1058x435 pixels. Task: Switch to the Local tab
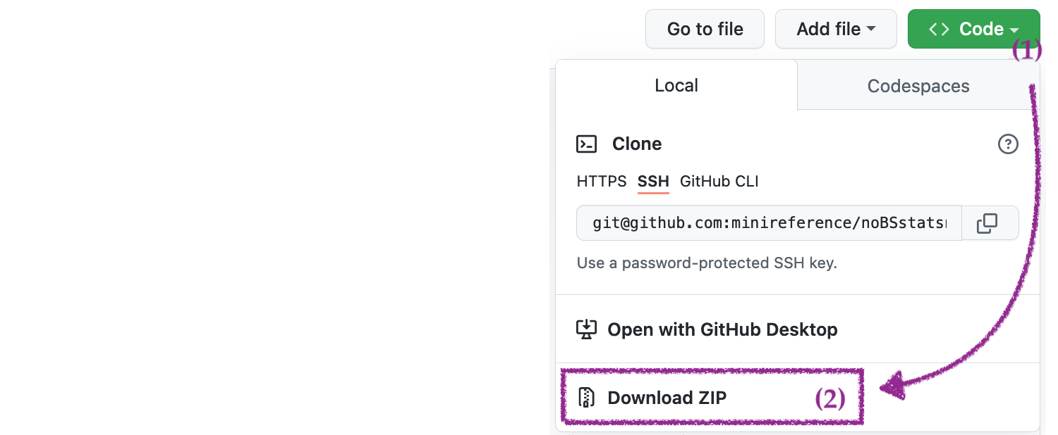(x=676, y=85)
